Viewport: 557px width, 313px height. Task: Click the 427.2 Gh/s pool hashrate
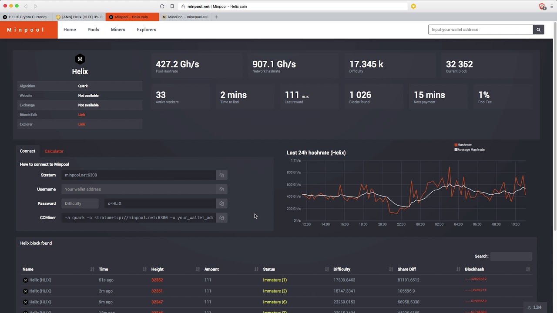(x=177, y=64)
